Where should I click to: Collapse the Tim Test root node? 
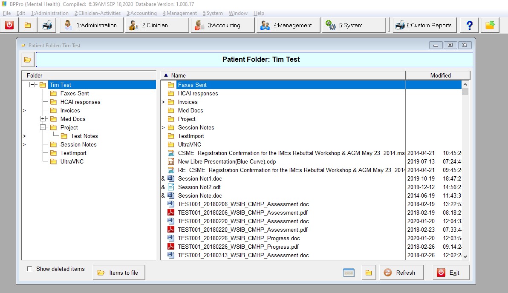point(32,85)
